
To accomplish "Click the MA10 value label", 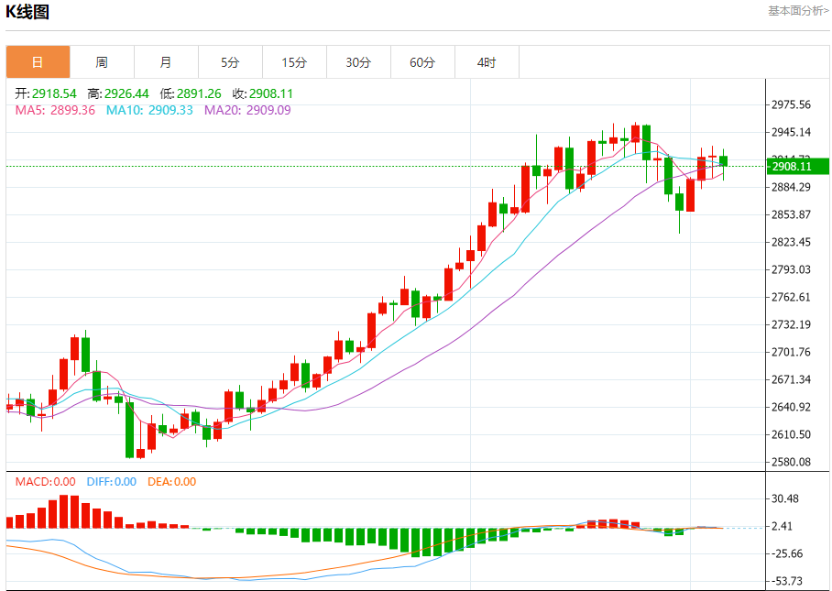I will [x=149, y=110].
